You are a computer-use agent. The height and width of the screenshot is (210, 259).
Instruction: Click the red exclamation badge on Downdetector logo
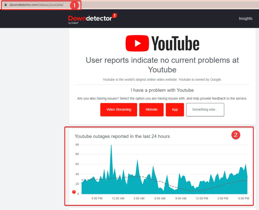(x=115, y=15)
